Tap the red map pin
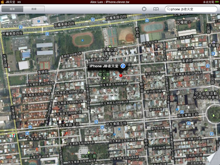Screen dimensions: 220x165 (121, 76)
